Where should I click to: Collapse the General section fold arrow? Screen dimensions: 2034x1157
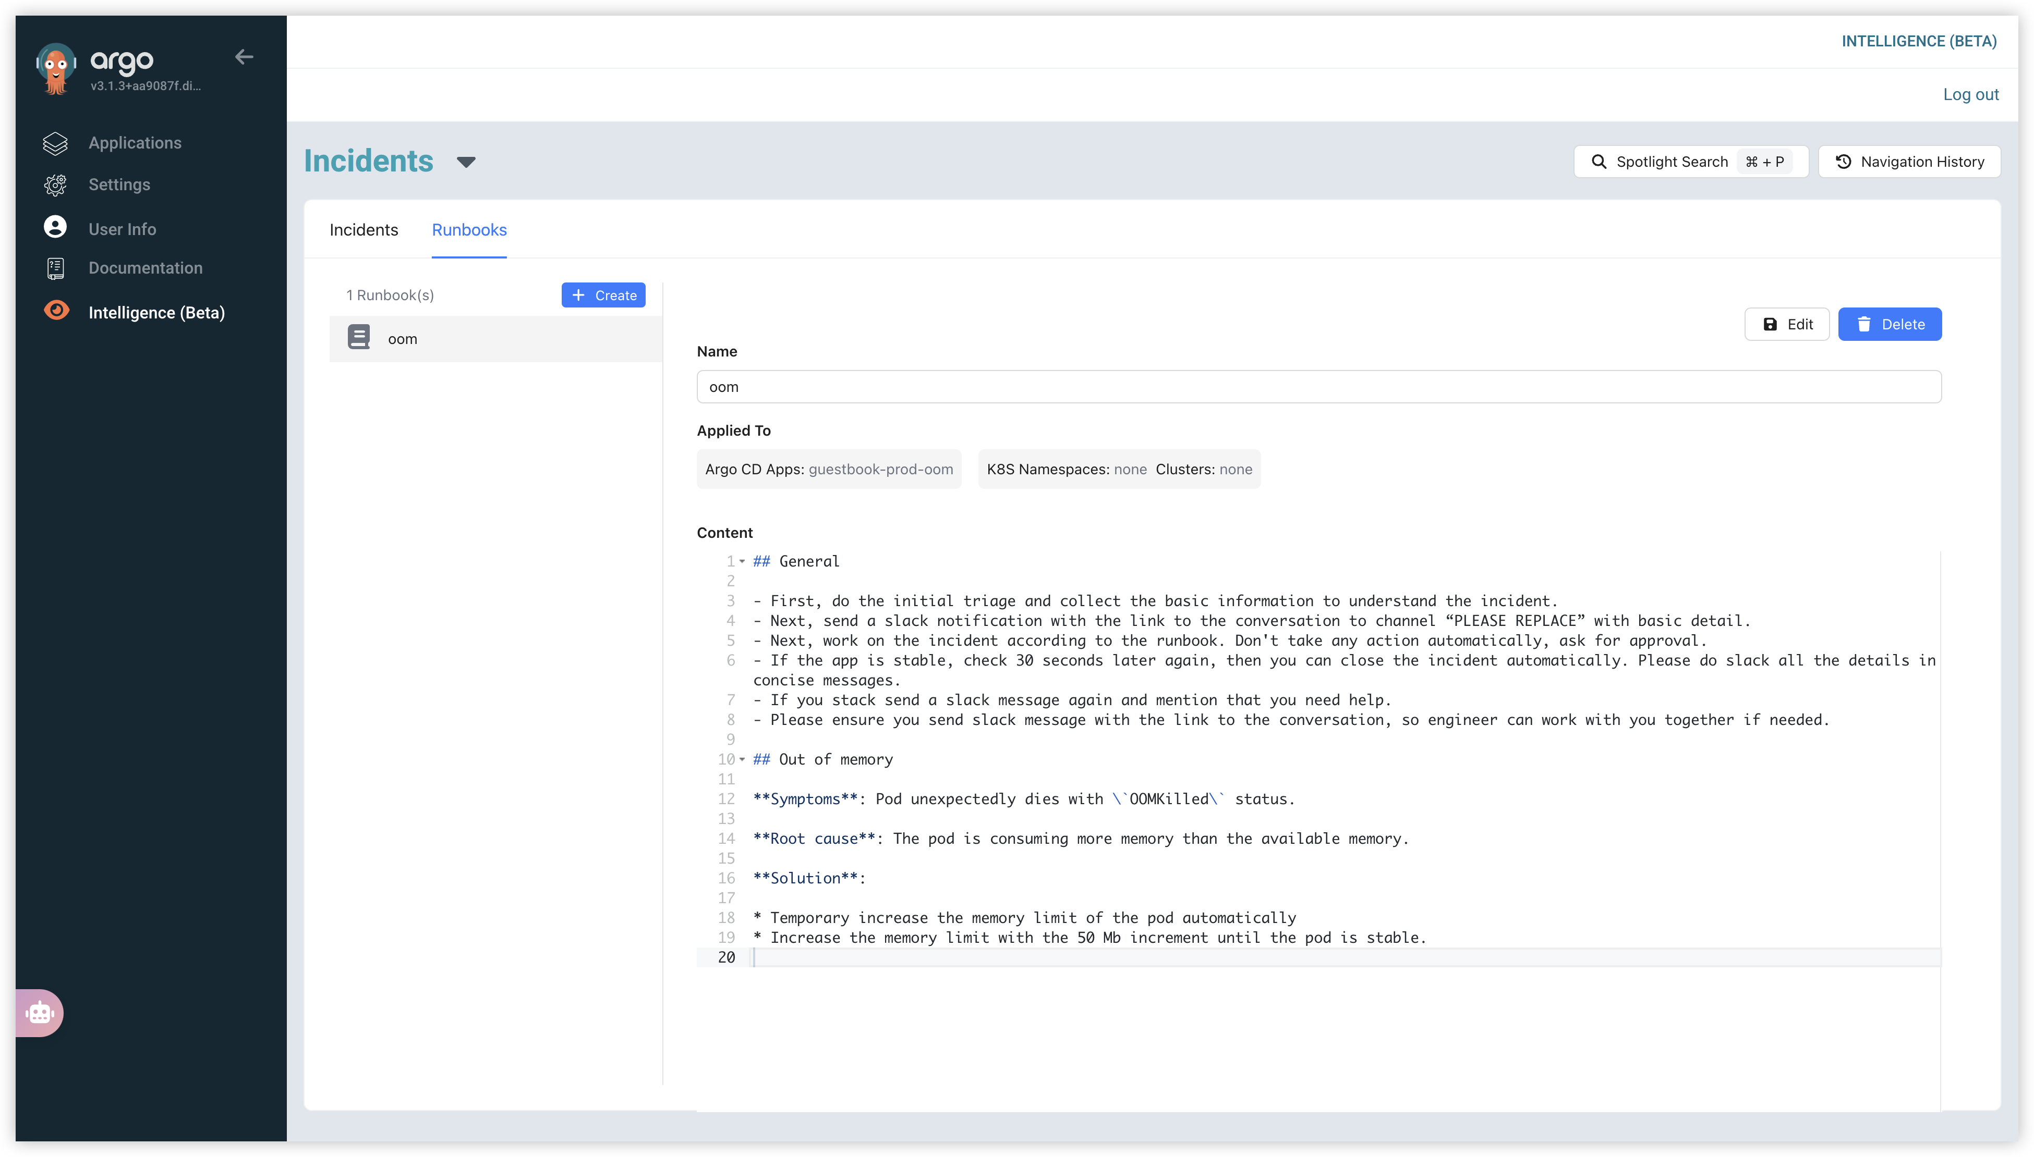(x=743, y=561)
